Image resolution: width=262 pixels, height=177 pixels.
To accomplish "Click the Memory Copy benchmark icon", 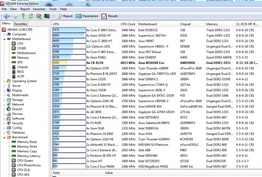I will (x=14, y=151).
